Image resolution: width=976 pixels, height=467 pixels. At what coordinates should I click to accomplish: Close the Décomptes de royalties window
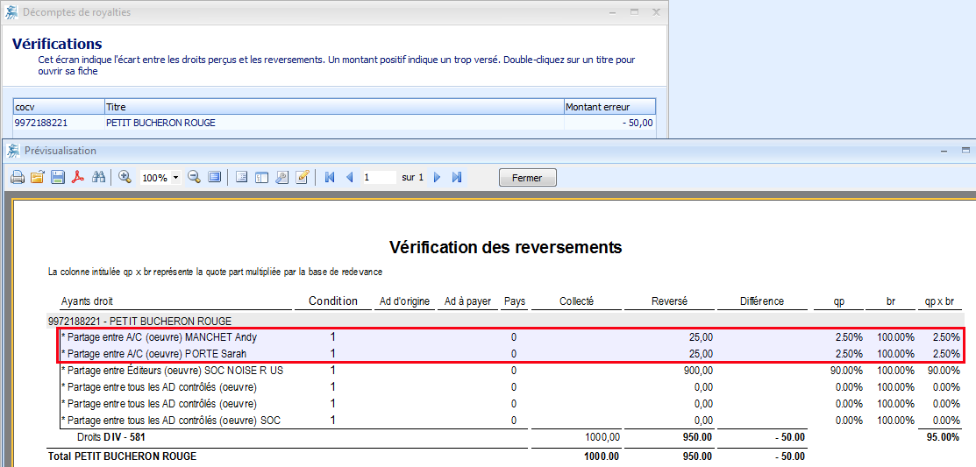(655, 11)
